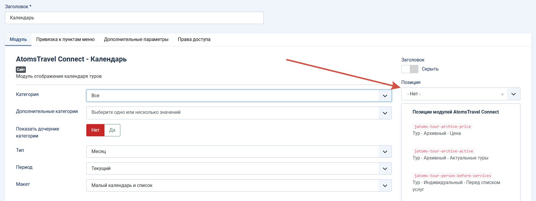Clear the Позиция selection with the x icon
This screenshot has width=536, height=201.
coord(502,94)
